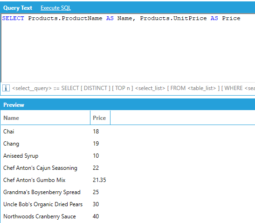Sort by the Price column header
The image size is (255, 223).
(100, 118)
